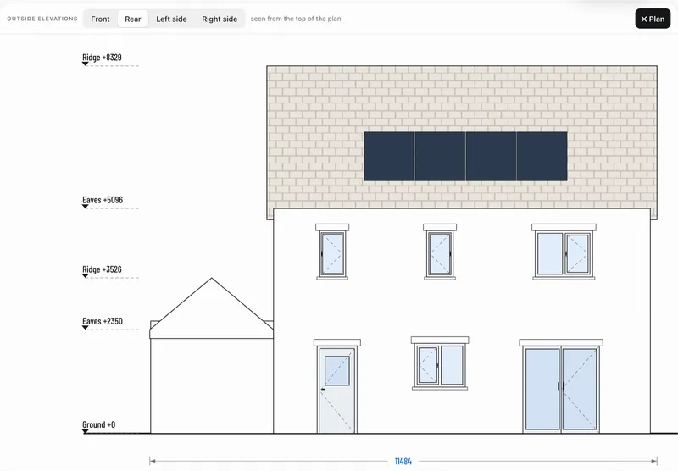Screen dimensions: 678x471
Task: Open the Left side elevation tab
Action: pyautogui.click(x=171, y=19)
